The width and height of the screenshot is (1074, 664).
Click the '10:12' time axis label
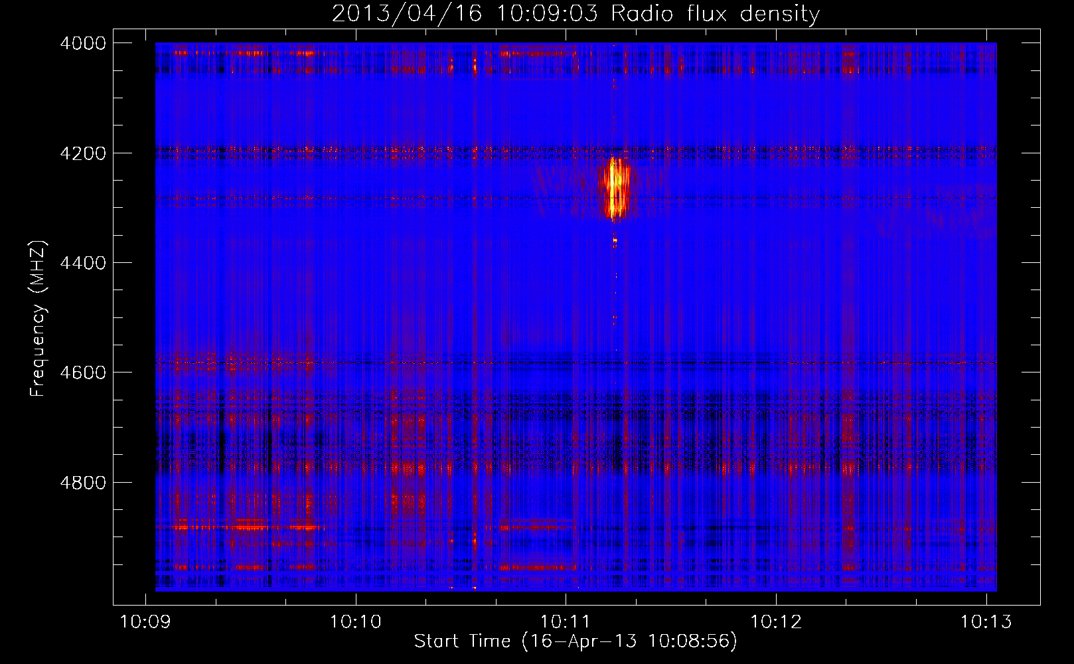[775, 622]
